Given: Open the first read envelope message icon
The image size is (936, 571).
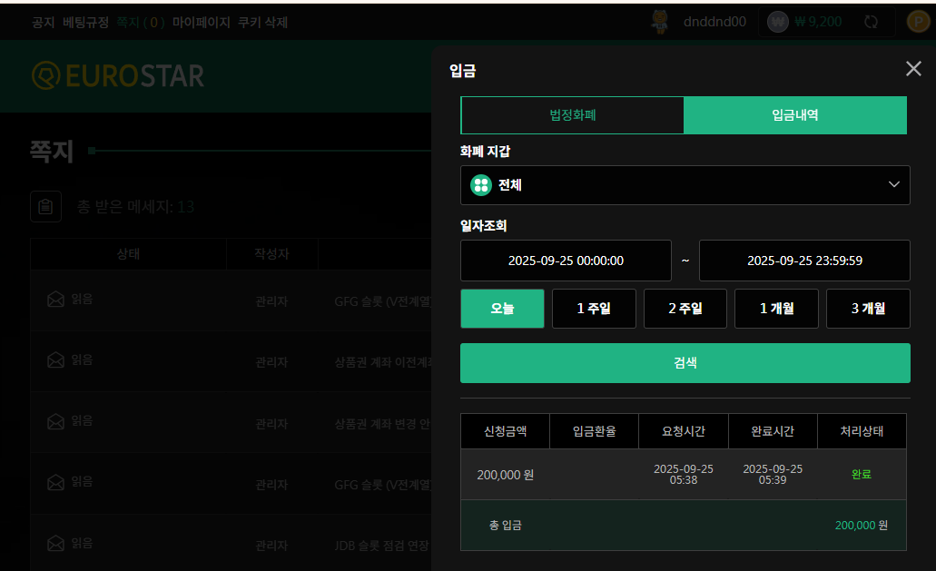Looking at the screenshot, I should (x=55, y=299).
